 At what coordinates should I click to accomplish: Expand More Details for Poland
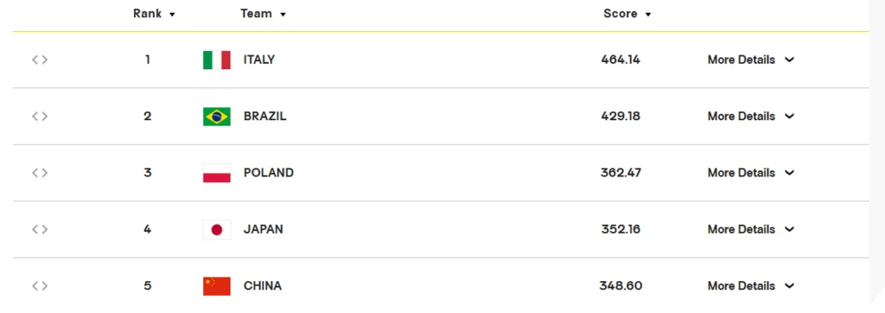pyautogui.click(x=751, y=173)
